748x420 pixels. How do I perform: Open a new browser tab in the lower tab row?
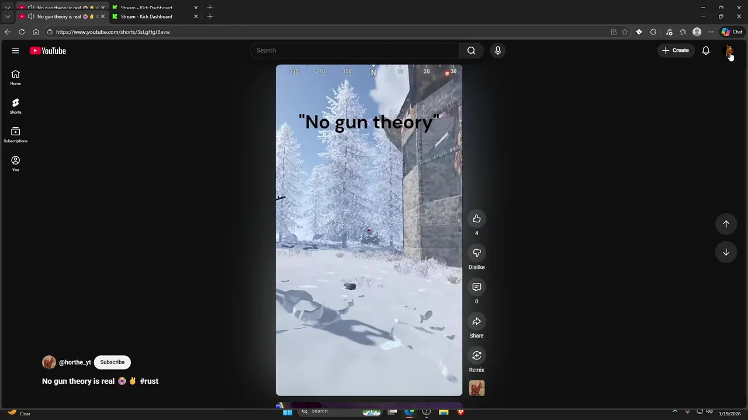[210, 16]
